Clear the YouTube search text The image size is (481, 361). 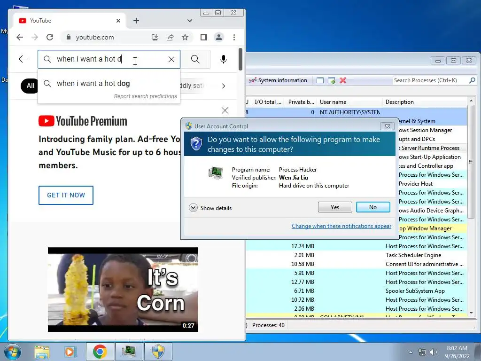click(x=171, y=59)
